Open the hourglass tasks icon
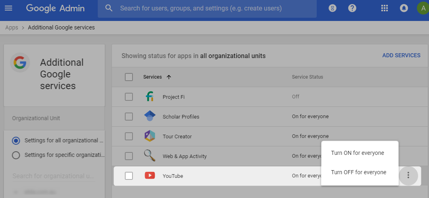The image size is (429, 198). tap(332, 8)
